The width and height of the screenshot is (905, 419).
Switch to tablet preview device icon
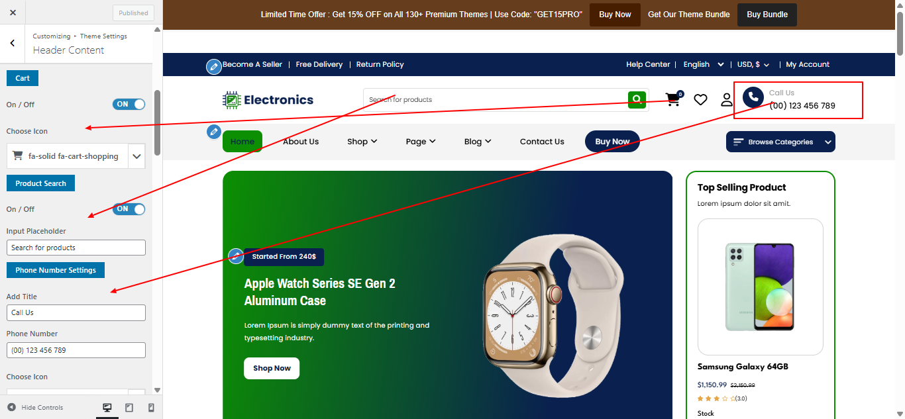pyautogui.click(x=129, y=408)
